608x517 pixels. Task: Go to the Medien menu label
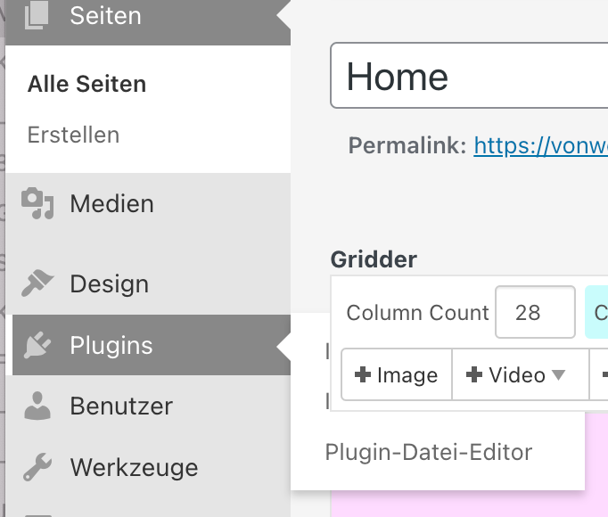[111, 203]
